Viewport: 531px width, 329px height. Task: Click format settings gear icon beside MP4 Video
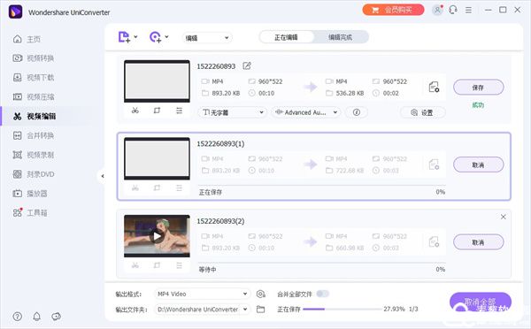(261, 294)
